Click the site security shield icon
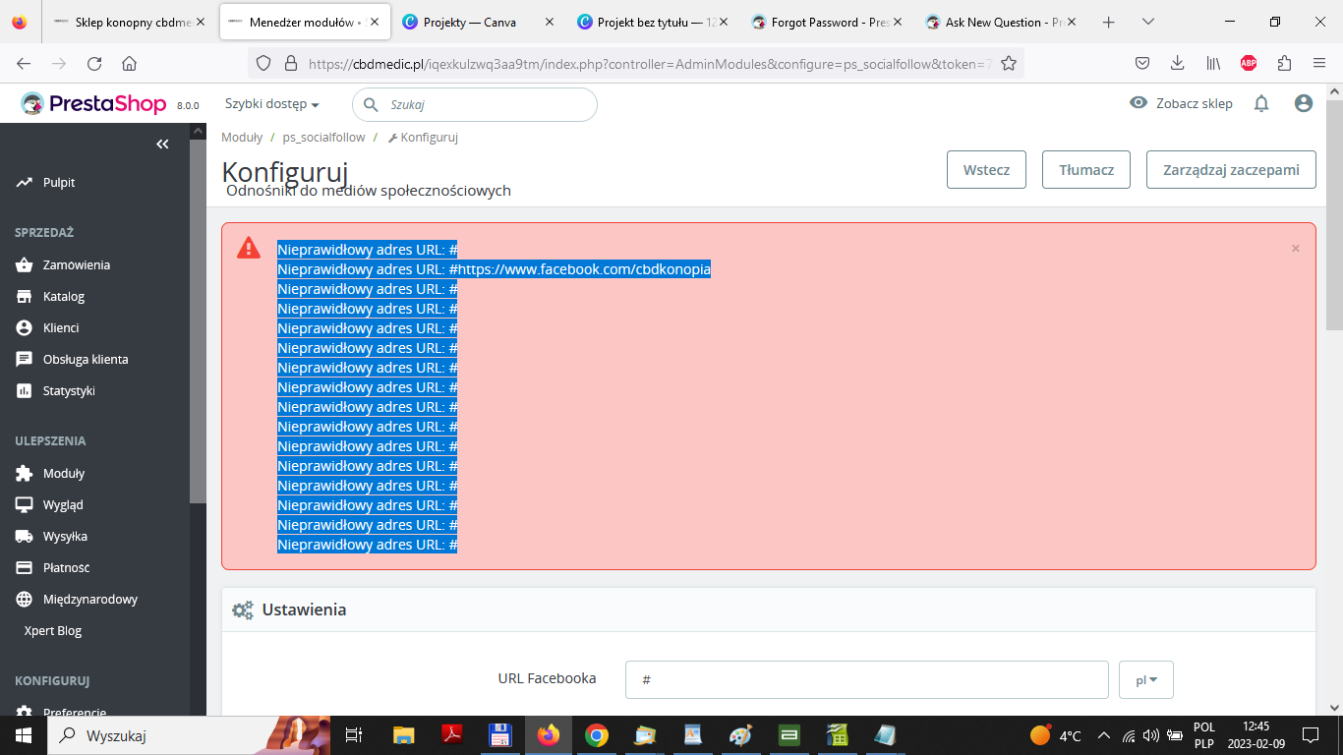 263,63
